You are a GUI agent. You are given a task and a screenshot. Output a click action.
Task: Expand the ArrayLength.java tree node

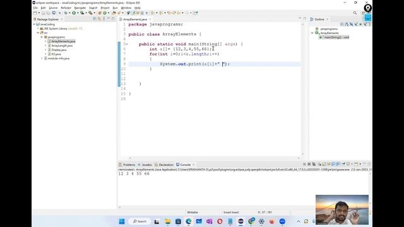click(x=45, y=45)
